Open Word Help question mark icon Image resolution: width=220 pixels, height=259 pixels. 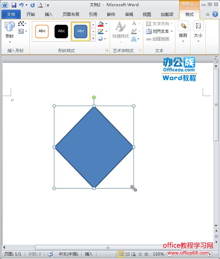click(x=215, y=14)
